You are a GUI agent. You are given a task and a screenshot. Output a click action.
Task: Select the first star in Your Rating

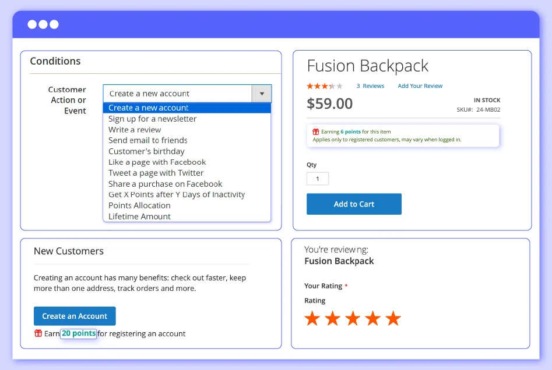point(312,318)
